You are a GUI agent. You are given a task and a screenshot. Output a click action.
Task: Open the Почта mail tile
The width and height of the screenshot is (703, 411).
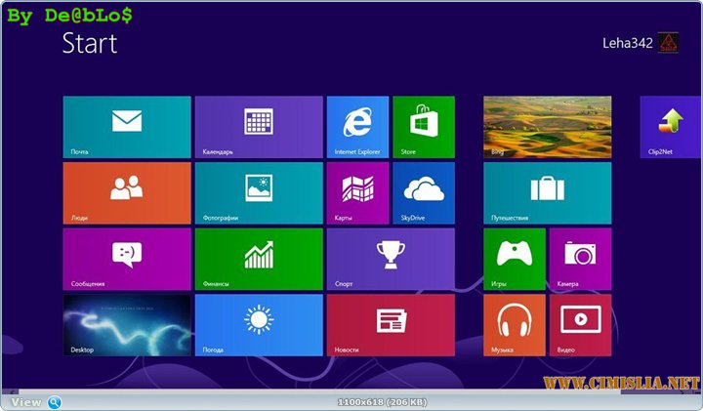coord(127,127)
